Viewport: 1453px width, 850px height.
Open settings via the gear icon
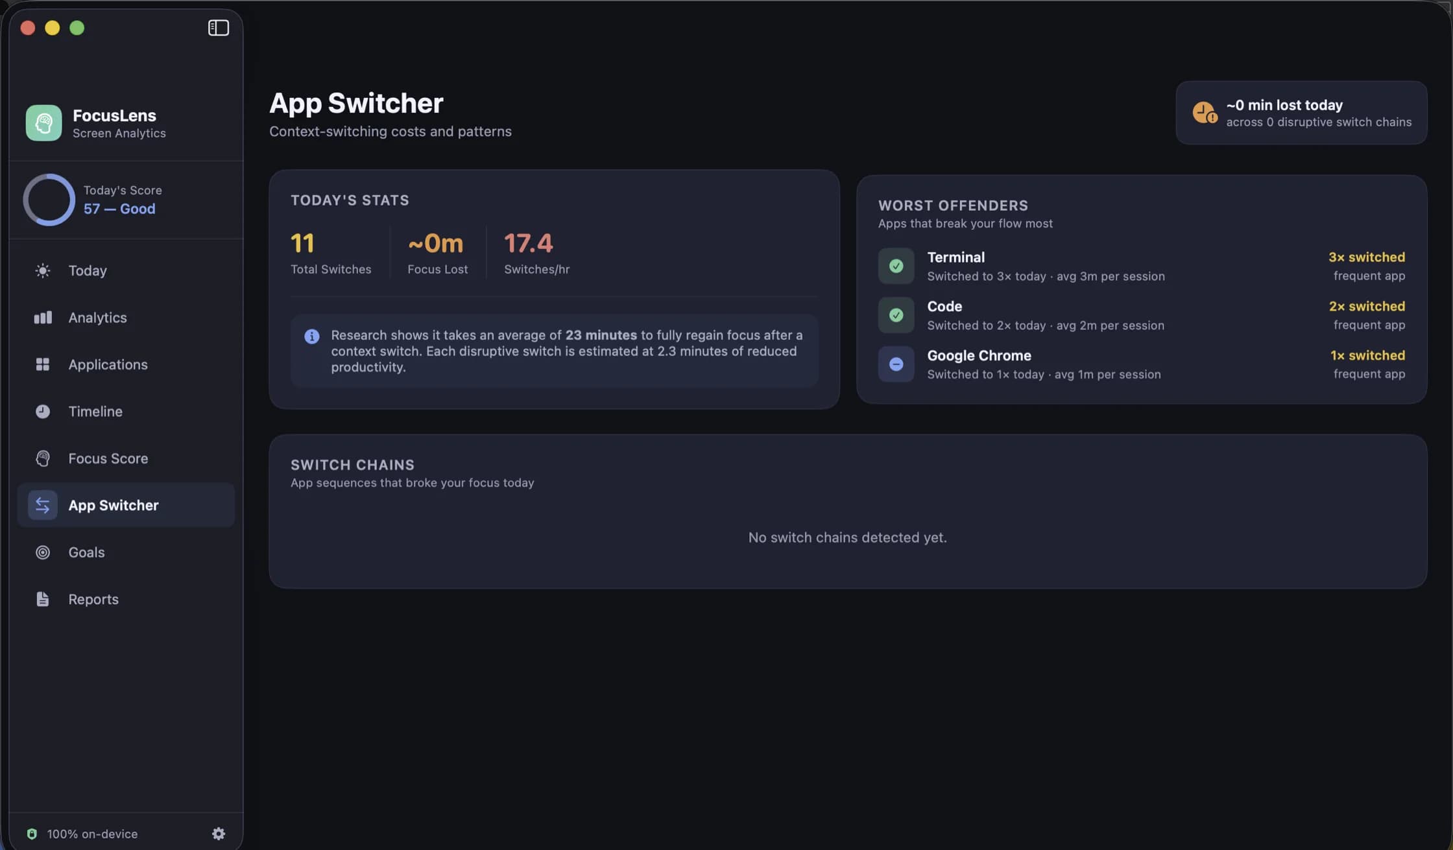(219, 834)
